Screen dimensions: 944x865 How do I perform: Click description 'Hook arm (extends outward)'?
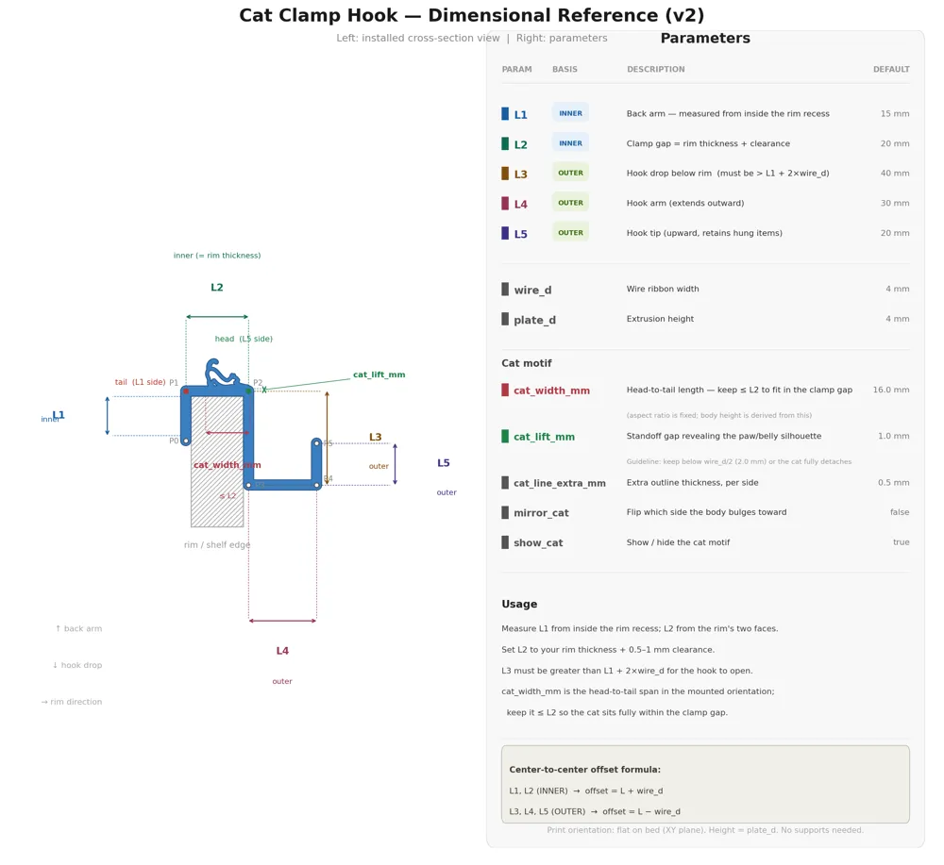pos(685,204)
